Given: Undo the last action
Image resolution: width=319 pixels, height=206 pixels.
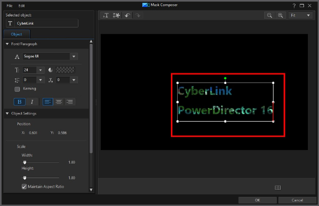Looking at the screenshot, I should click(127, 15).
